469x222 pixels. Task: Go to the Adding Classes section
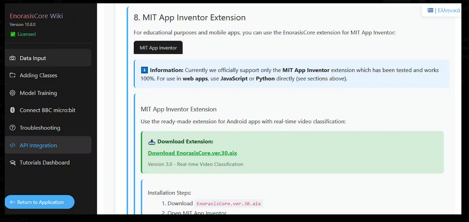tap(48, 75)
